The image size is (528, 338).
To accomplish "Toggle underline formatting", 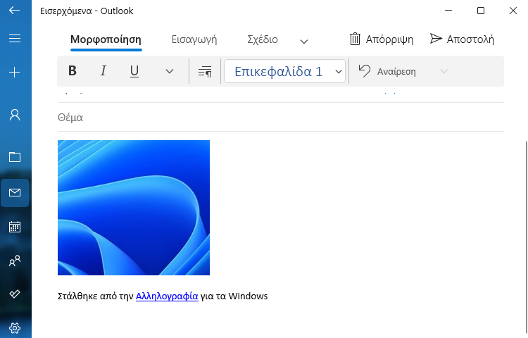I will [x=134, y=71].
